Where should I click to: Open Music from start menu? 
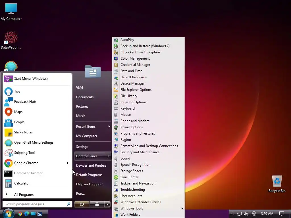pos(93,116)
